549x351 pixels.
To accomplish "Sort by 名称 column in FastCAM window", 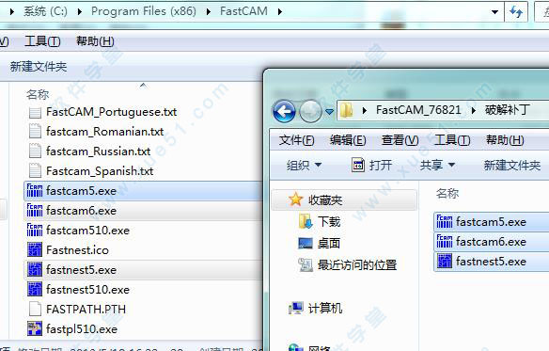I will click(x=38, y=94).
